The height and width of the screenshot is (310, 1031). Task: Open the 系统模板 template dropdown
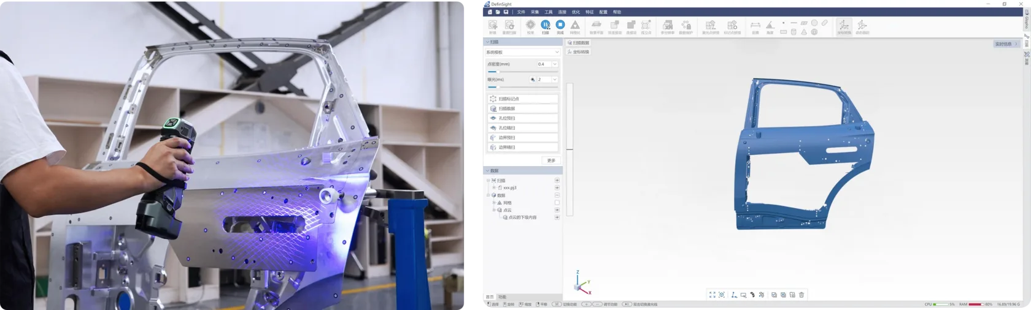coord(523,52)
